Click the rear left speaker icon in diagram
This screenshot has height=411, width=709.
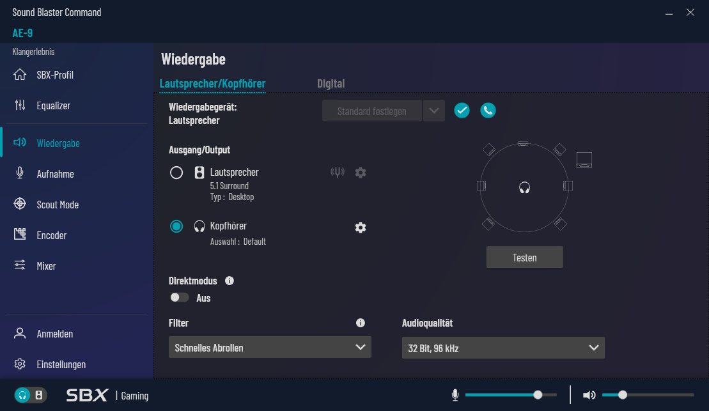coord(488,224)
